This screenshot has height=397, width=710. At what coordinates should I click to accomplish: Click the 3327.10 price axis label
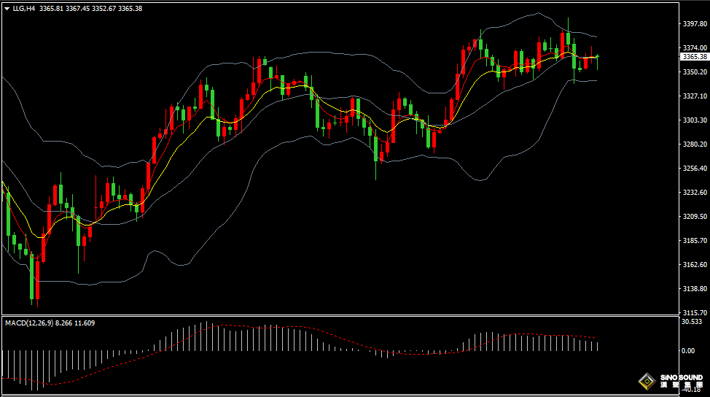tap(694, 96)
